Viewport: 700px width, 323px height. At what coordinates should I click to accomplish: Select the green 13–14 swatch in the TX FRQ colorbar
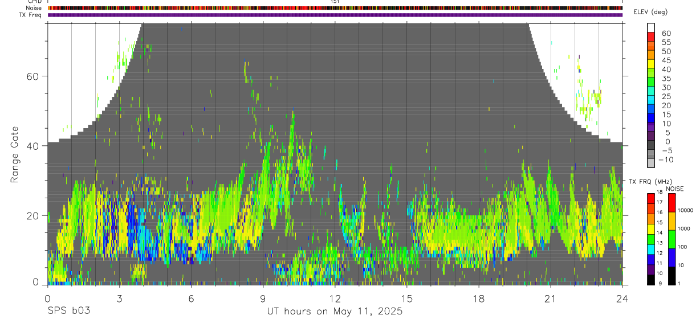point(651,239)
